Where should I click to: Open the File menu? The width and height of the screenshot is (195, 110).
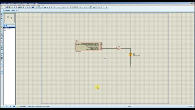2,5
